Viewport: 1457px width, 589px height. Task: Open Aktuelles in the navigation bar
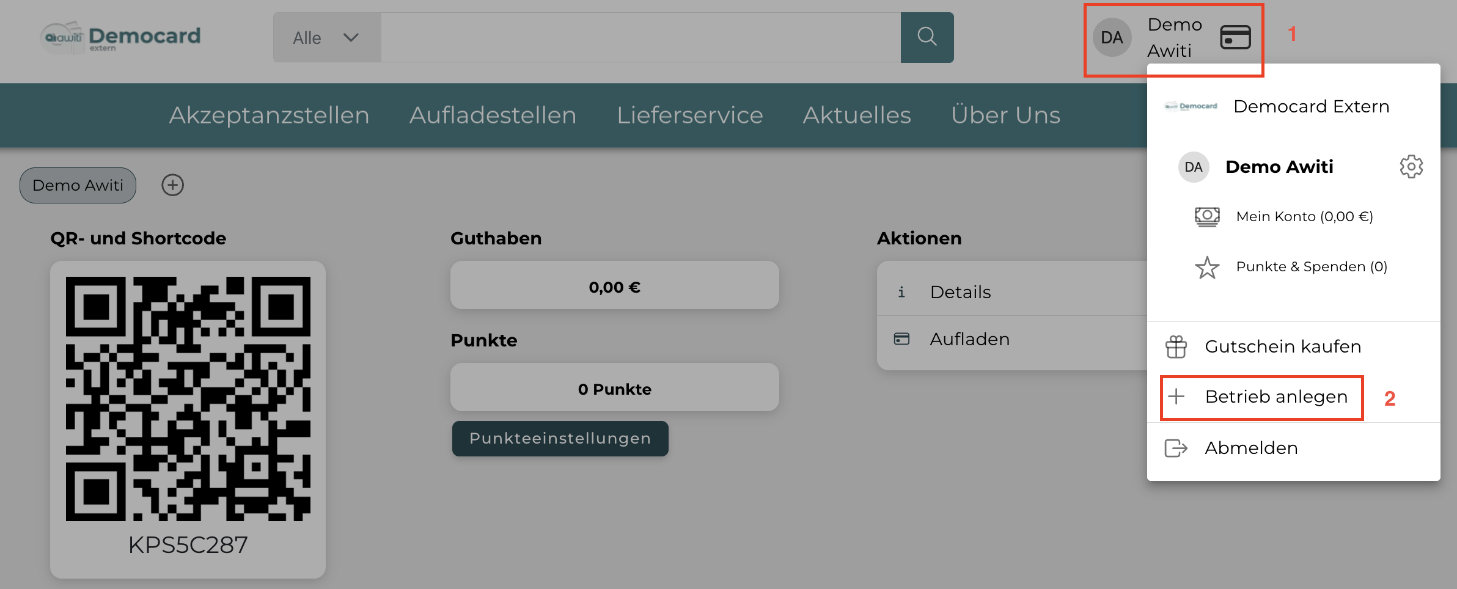857,115
